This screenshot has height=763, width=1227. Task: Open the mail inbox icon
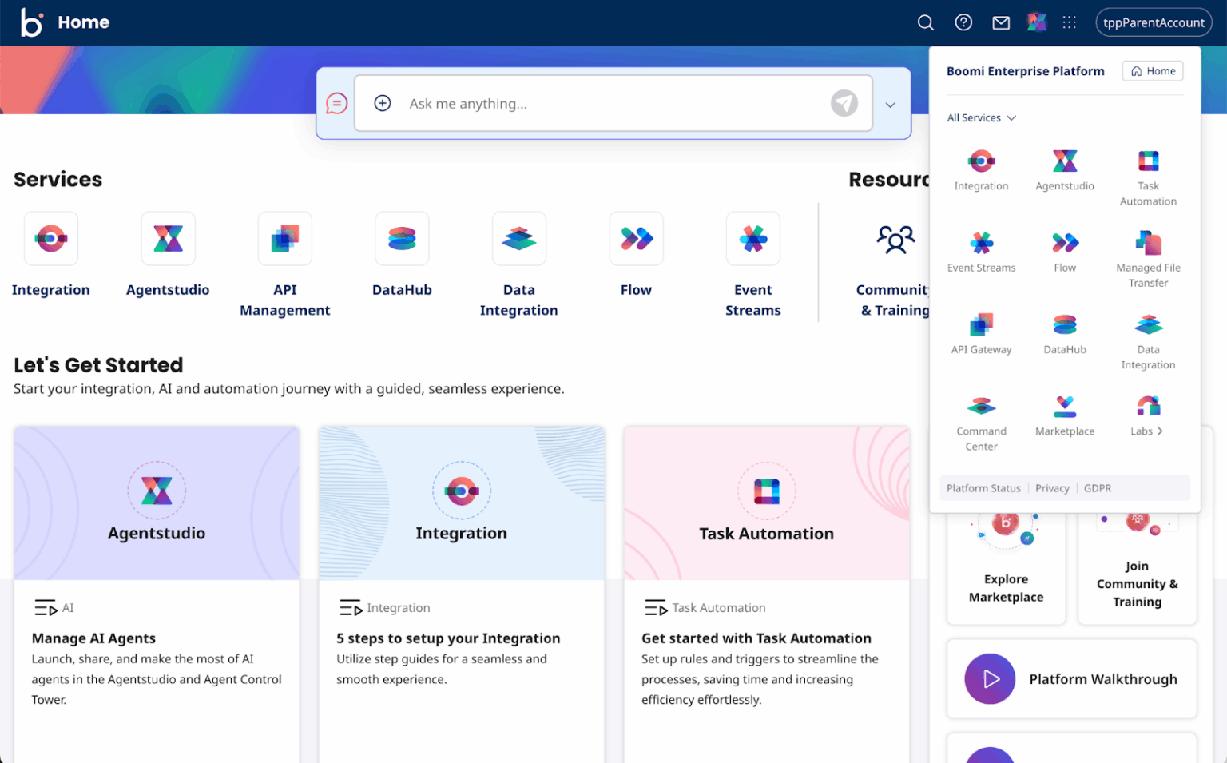(x=1001, y=22)
